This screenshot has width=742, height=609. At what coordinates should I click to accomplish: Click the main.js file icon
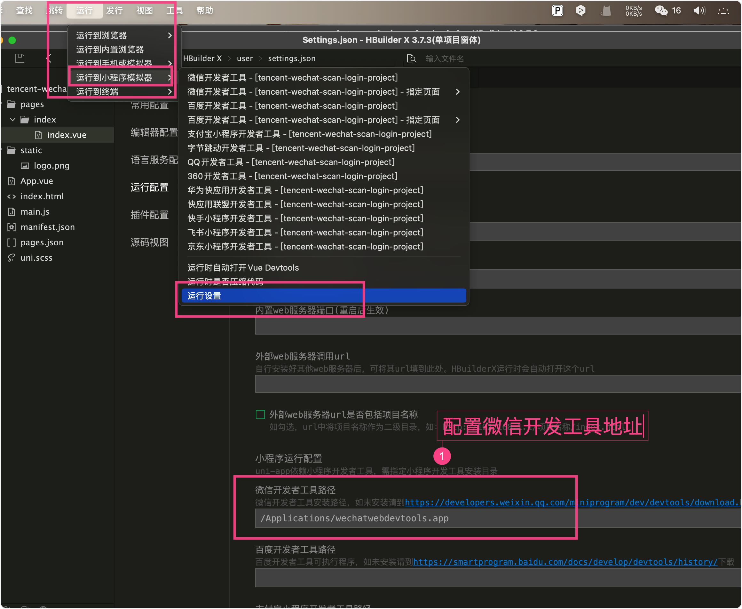click(12, 212)
